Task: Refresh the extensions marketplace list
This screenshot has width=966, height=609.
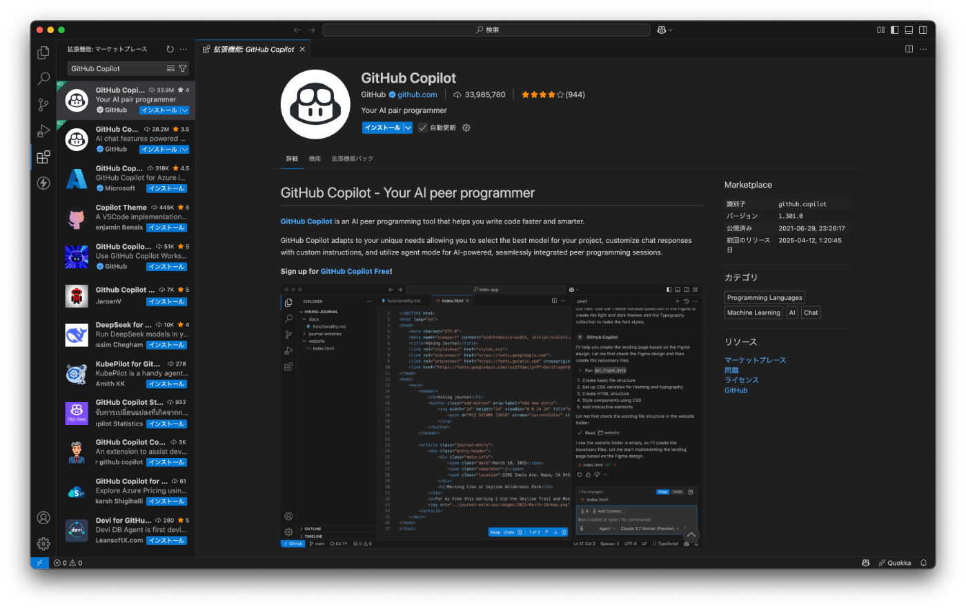Action: 170,49
